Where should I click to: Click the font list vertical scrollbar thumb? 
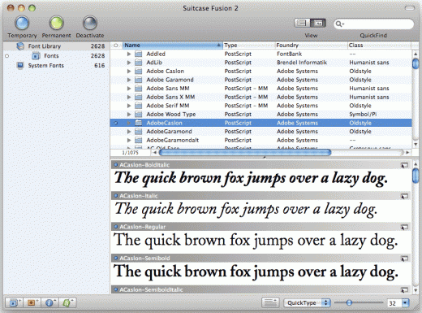click(x=416, y=64)
